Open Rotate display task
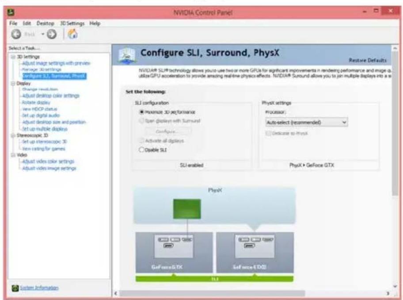Screen dimensions: 403x300 click(36, 102)
